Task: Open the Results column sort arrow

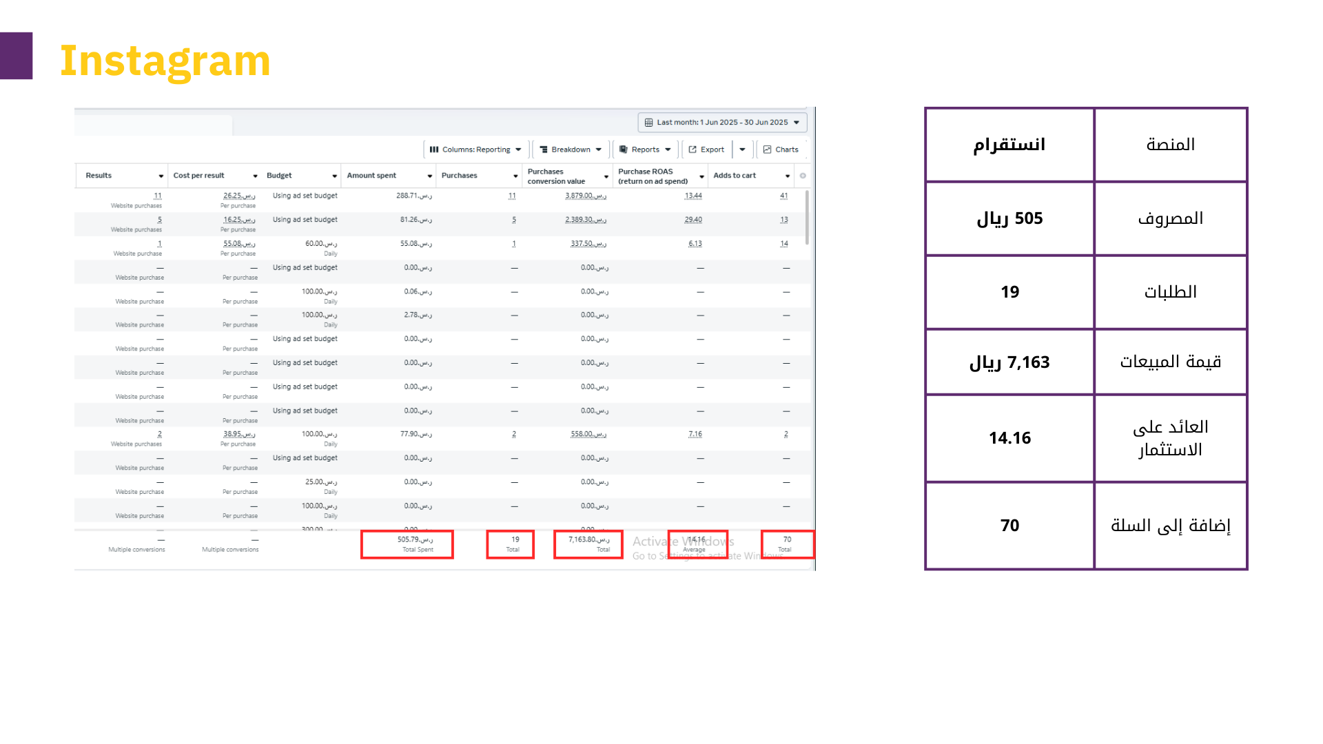Action: click(x=161, y=176)
